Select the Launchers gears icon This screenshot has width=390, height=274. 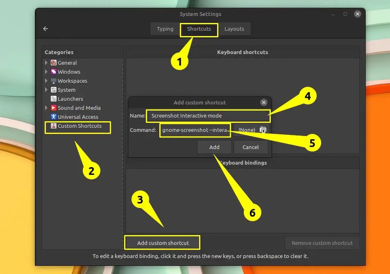tap(54, 99)
